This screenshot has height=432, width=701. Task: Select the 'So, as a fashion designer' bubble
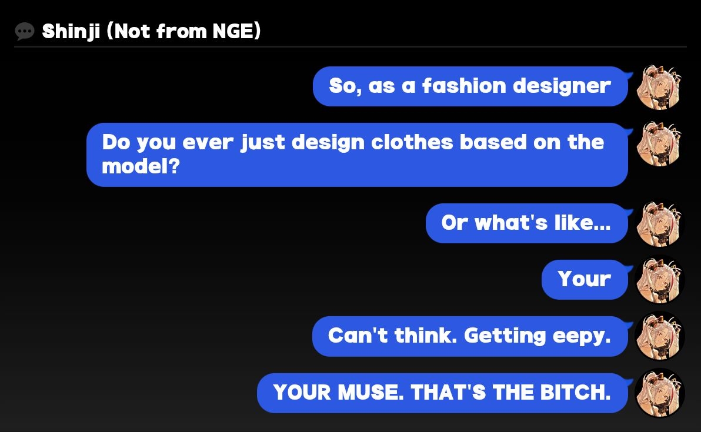(x=470, y=86)
